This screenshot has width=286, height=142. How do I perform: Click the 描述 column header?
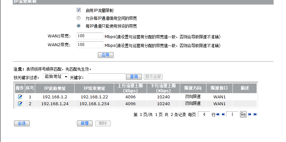tap(245, 88)
